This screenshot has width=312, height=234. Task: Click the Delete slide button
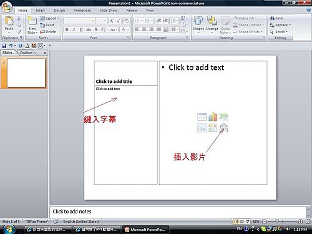point(48,32)
